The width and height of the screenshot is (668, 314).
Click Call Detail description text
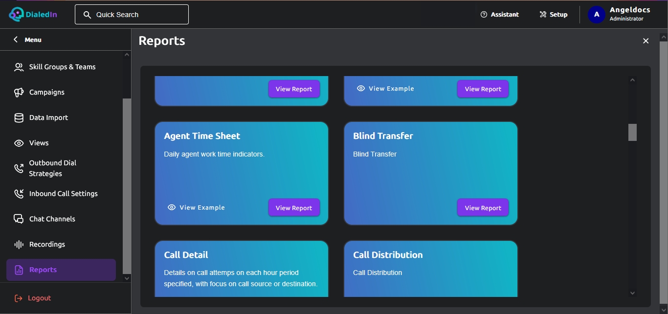coord(241,278)
